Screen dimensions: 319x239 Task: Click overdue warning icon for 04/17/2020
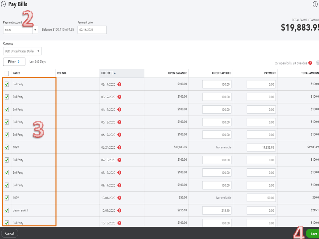(119, 110)
